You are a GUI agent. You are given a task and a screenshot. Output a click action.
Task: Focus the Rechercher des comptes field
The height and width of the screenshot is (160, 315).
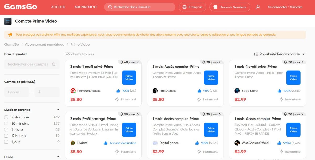click(x=32, y=64)
